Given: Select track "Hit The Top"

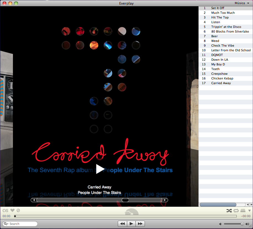Looking at the screenshot, I should (226, 17).
